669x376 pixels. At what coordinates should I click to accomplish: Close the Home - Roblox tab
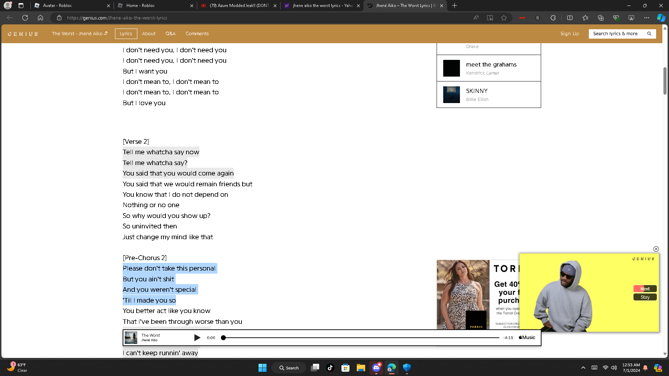(x=192, y=6)
